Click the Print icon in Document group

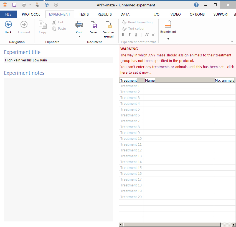(x=79, y=25)
